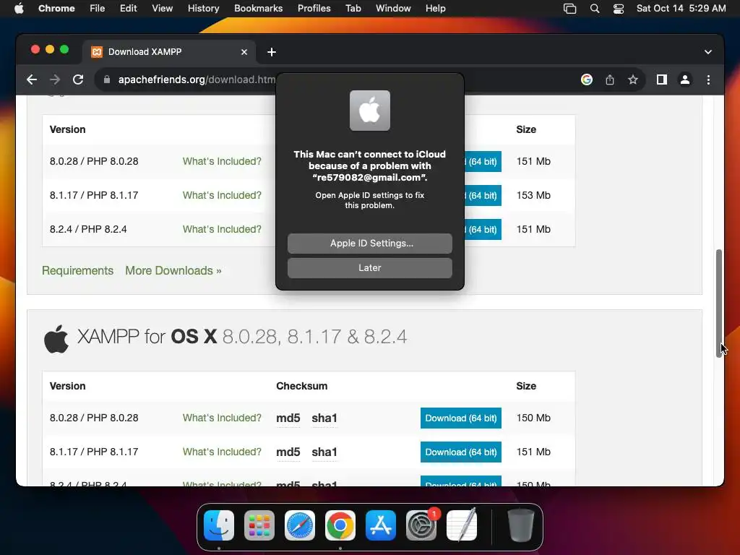What's Included for OS X 8.0.28
740x555 pixels.
tap(222, 418)
